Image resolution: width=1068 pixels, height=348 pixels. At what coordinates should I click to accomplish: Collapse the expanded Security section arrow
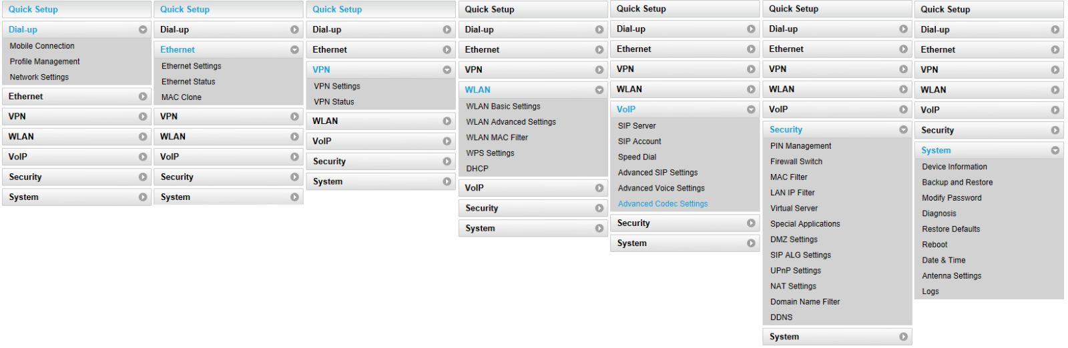(903, 129)
